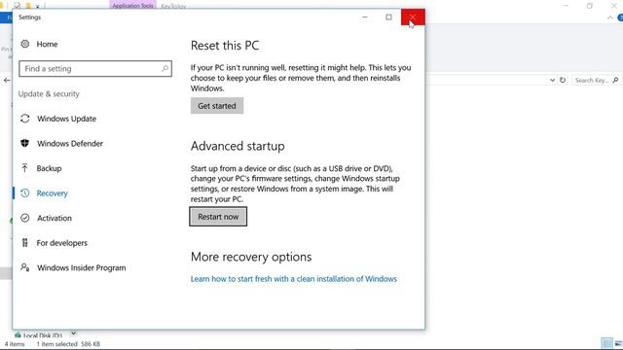Click the 1 item selected status text
This screenshot has width=623, height=350.
56,344
